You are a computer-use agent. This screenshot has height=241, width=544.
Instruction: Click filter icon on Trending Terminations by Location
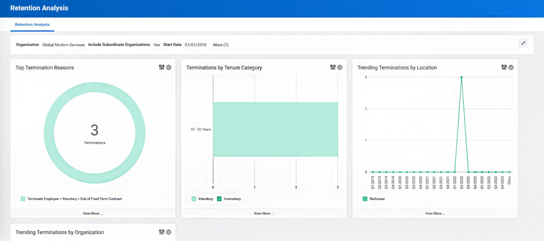[504, 68]
